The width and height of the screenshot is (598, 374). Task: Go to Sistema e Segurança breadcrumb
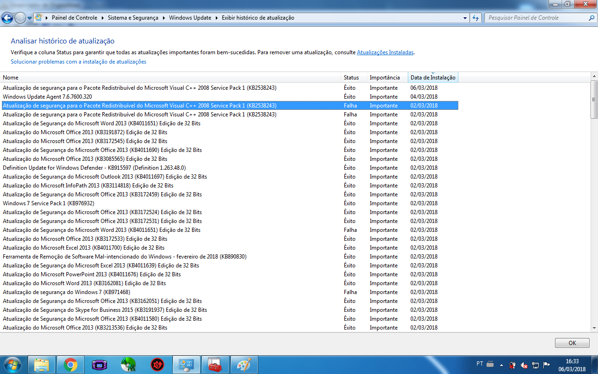(x=134, y=18)
